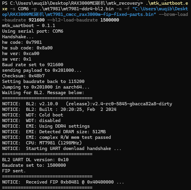The image size is (191, 190).
Task: Click the BL2: v2.10.0 release notice line
Action: [87, 104]
